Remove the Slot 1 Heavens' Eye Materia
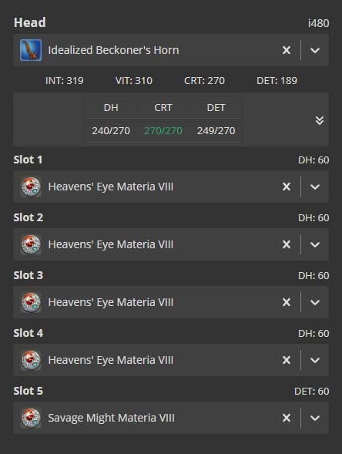This screenshot has height=454, width=342. click(287, 187)
